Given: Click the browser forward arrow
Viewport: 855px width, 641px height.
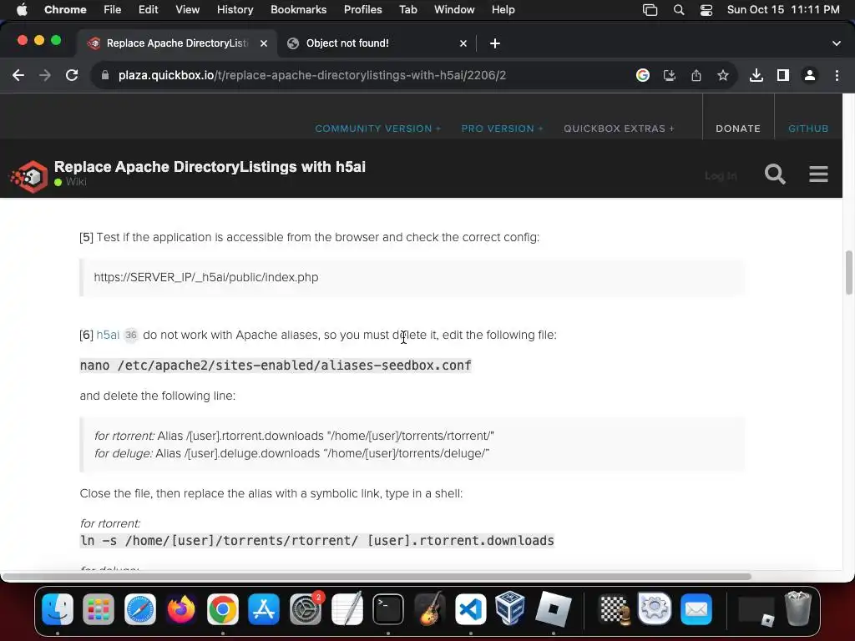Looking at the screenshot, I should (45, 75).
